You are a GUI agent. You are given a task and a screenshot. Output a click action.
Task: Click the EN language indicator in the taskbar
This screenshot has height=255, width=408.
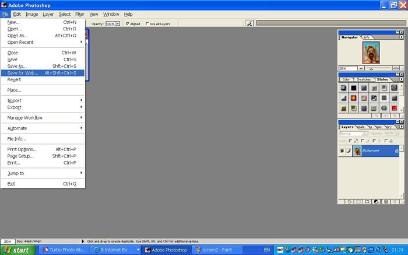267,250
